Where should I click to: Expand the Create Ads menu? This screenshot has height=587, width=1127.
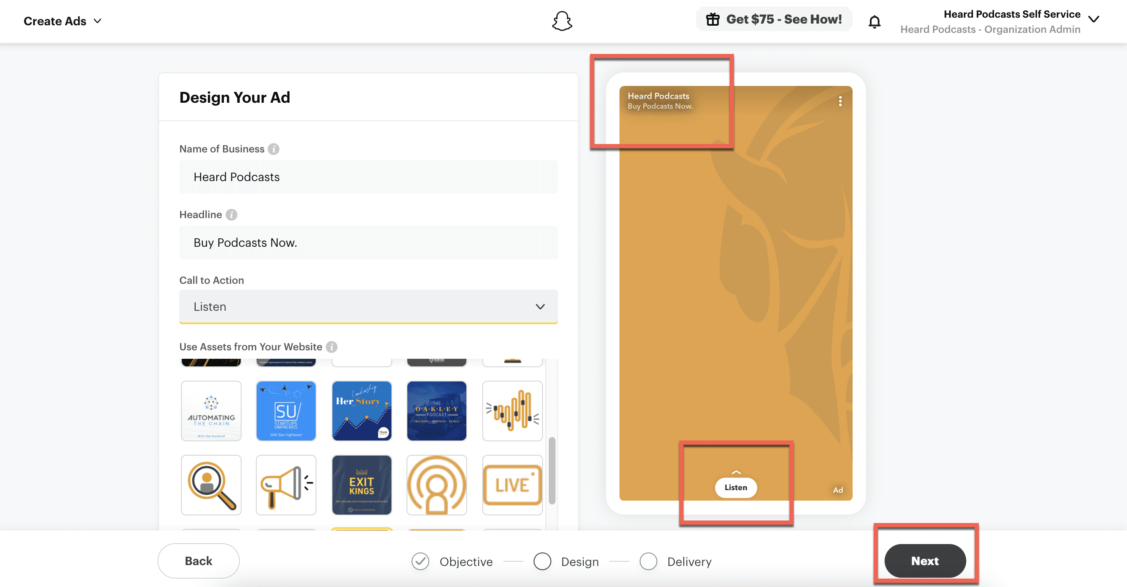pos(63,21)
